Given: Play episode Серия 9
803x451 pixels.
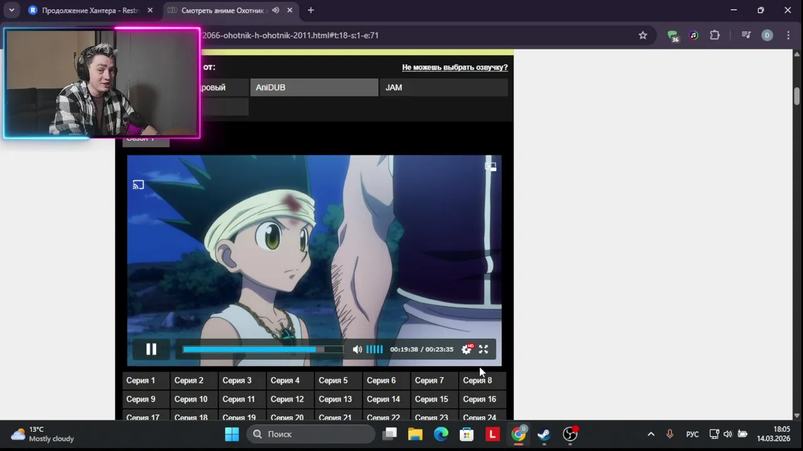Looking at the screenshot, I should click(146, 399).
